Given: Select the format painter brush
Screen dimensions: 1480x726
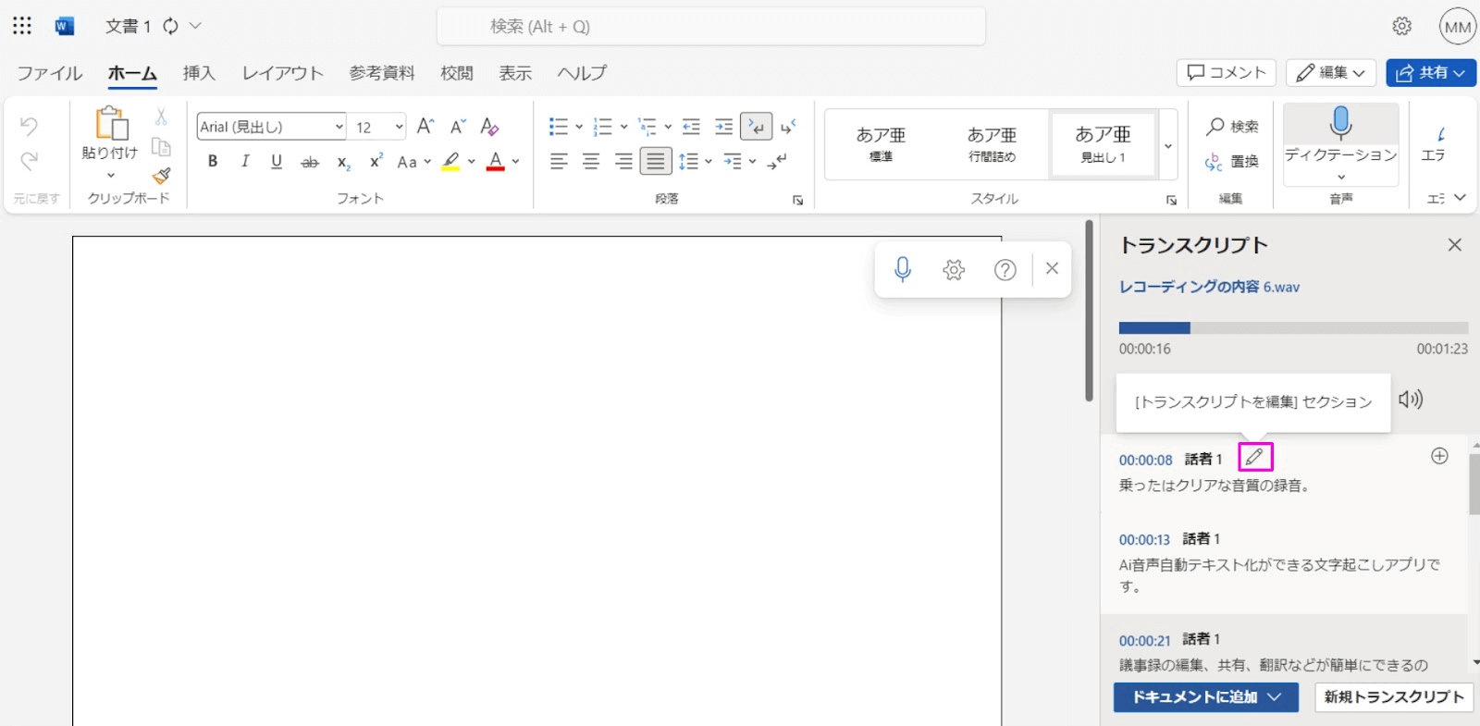Looking at the screenshot, I should point(162,175).
